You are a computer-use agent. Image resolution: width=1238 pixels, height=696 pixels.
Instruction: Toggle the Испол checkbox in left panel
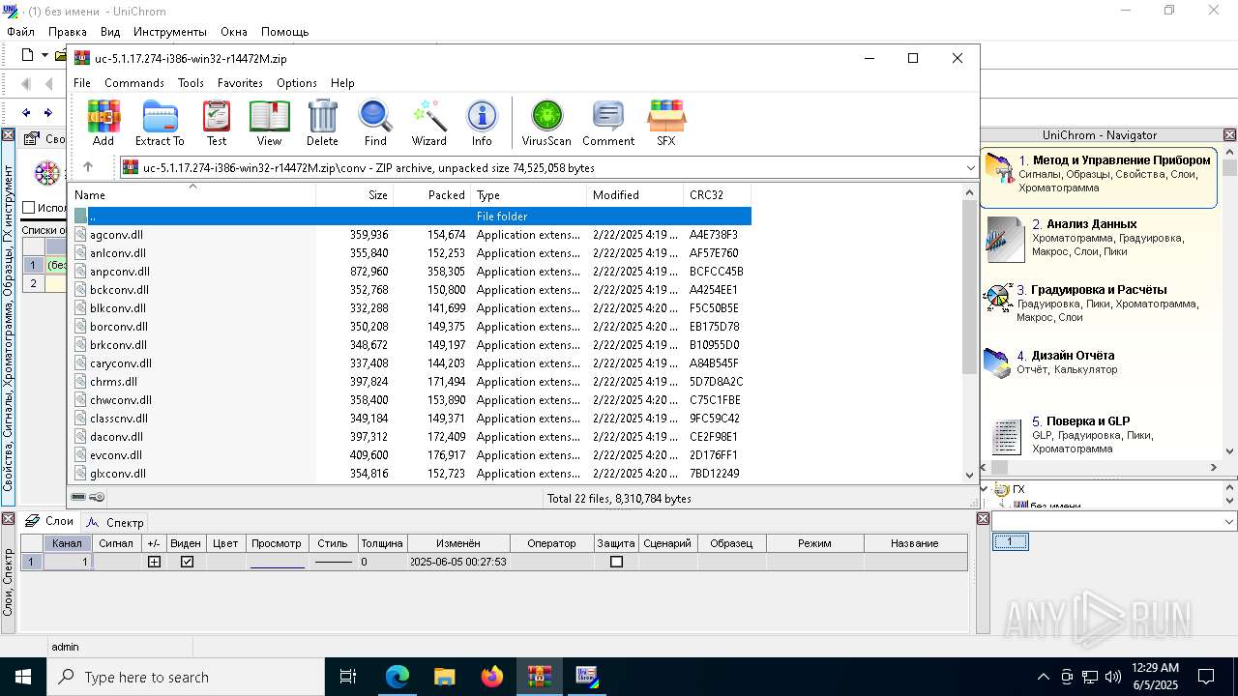click(29, 208)
